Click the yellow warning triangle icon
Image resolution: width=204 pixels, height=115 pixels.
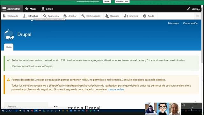8,80
